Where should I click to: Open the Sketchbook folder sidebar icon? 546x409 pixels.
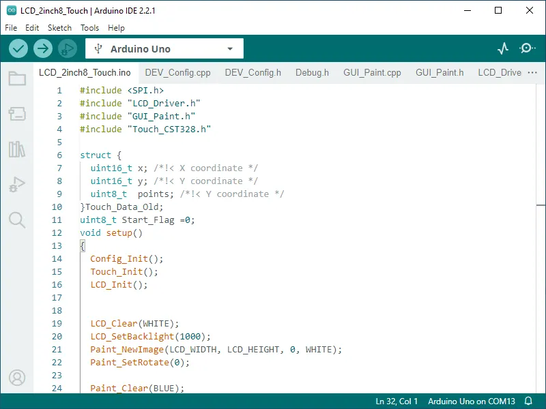pos(17,78)
